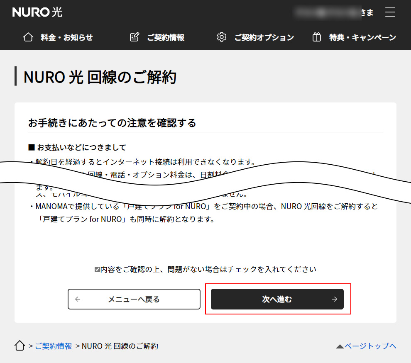
Task: Follow the ご契約情報 breadcrumb link
Action: click(54, 346)
